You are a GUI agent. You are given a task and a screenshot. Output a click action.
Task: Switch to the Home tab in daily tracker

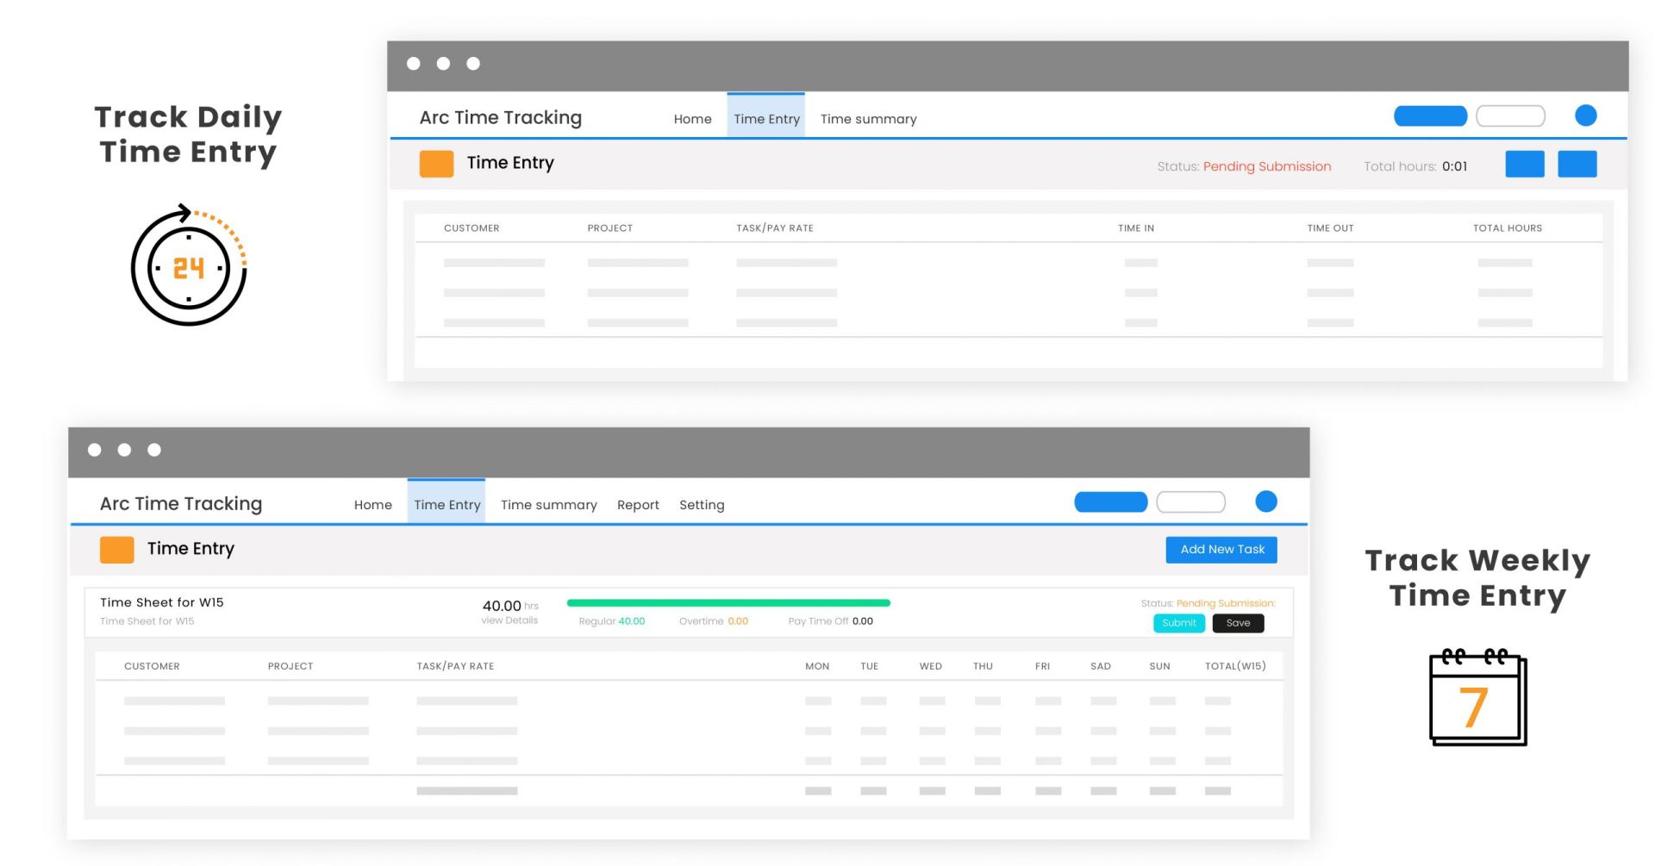coord(692,119)
